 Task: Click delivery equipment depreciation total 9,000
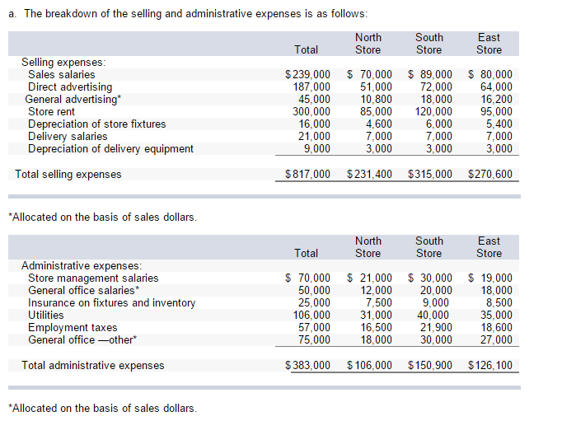tap(316, 148)
